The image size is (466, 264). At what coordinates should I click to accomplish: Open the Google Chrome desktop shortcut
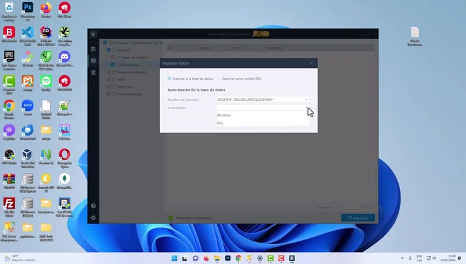[9, 109]
